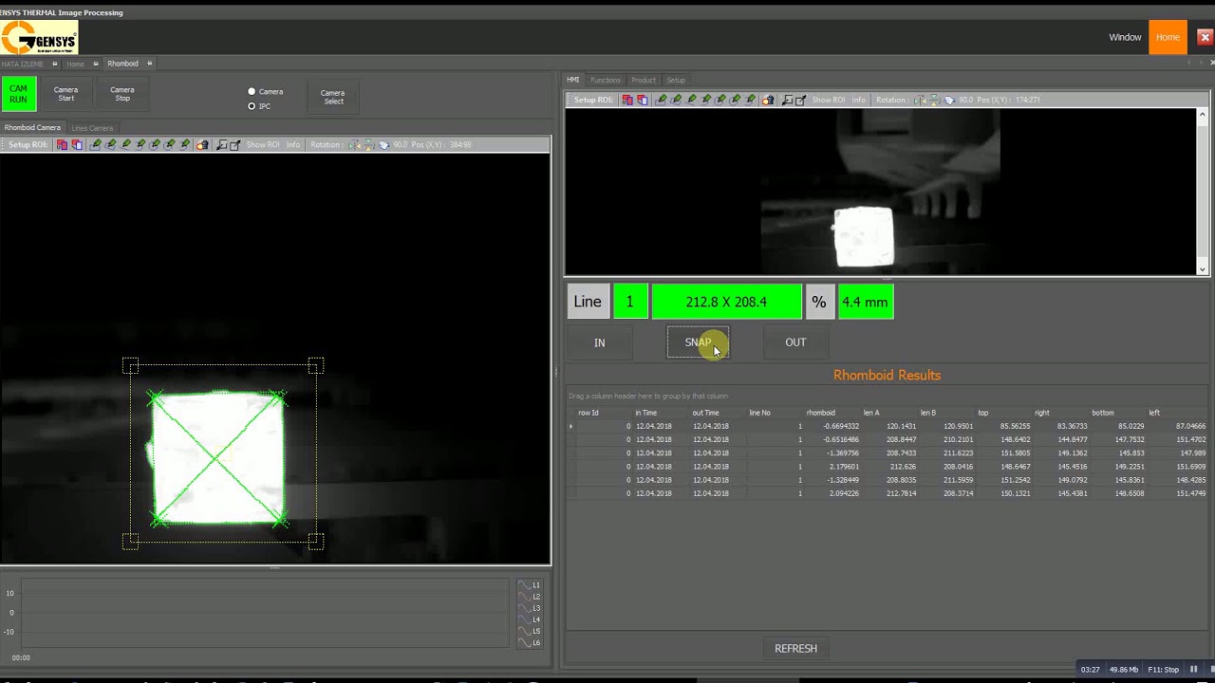The height and width of the screenshot is (683, 1215).
Task: Select the IPC radio button
Action: pyautogui.click(x=252, y=106)
